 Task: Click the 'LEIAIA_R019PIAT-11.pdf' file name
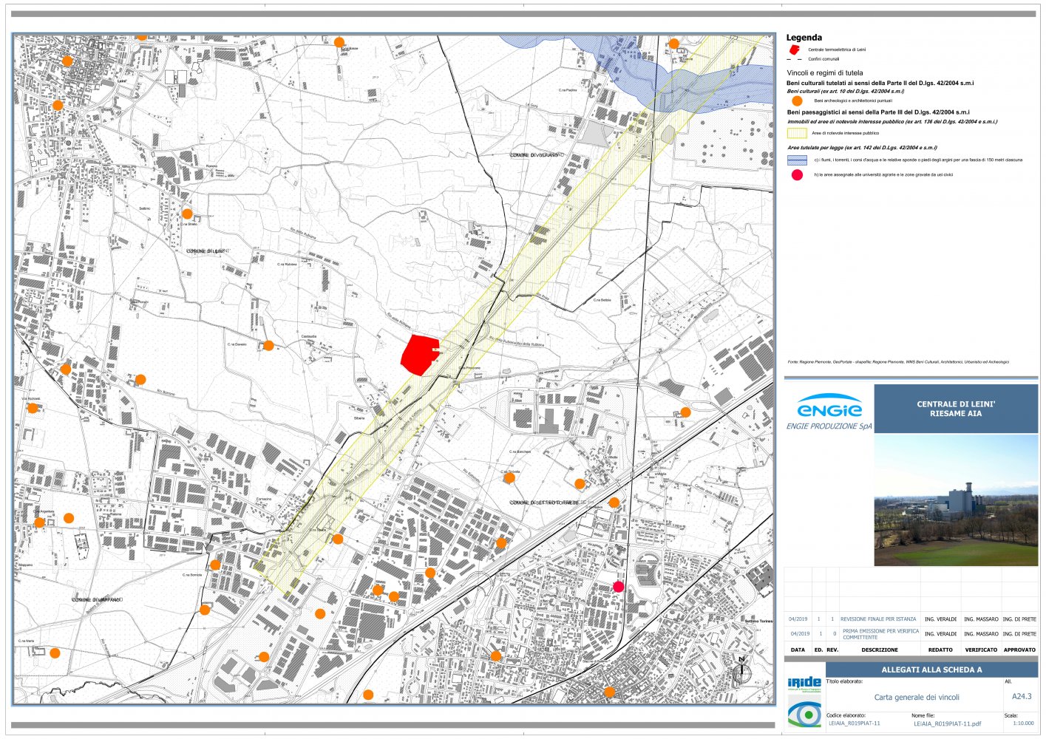click(x=948, y=724)
